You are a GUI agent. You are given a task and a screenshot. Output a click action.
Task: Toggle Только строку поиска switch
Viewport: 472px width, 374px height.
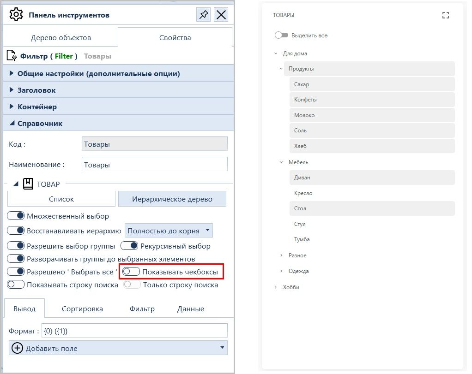[132, 285]
